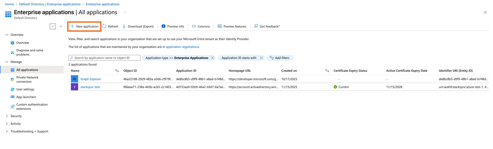Open Custom authentication extensions

(32, 107)
